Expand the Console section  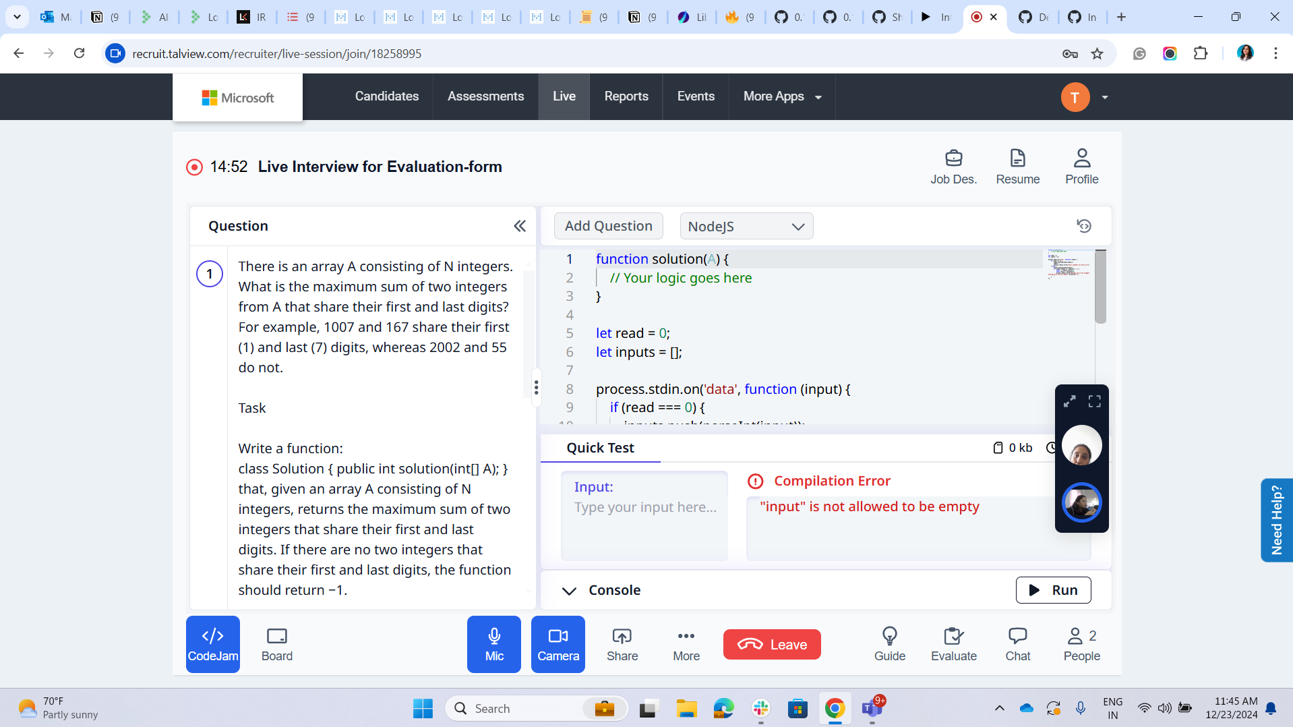point(569,591)
